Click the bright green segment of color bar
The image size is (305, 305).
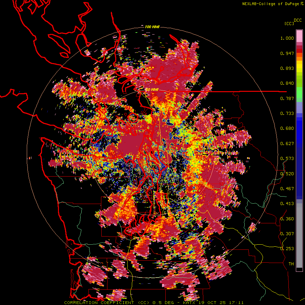[x=299, y=93]
